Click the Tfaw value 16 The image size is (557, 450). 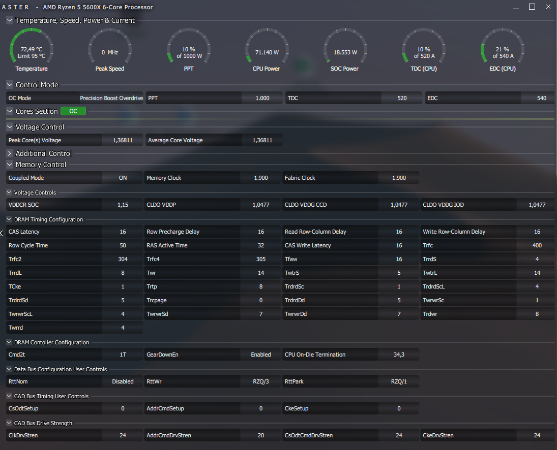click(x=399, y=259)
